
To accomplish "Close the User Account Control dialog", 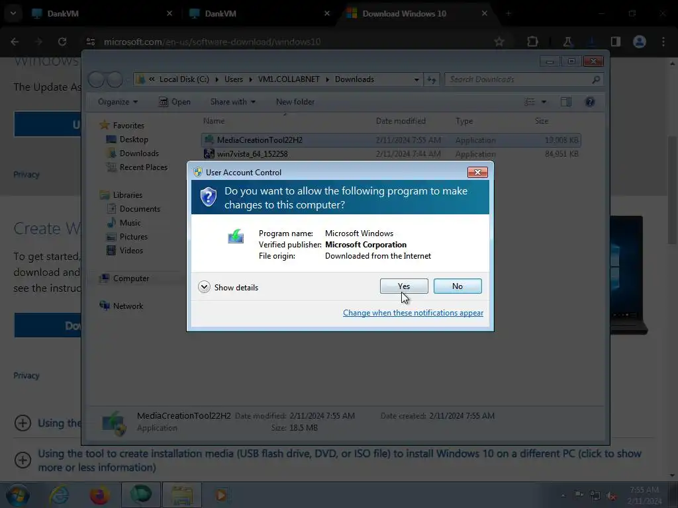I will pyautogui.click(x=477, y=173).
